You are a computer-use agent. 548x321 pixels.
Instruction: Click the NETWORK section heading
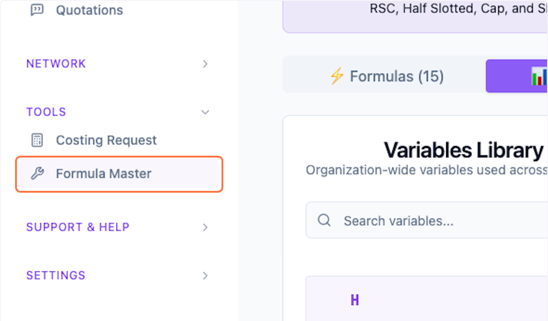[x=56, y=63]
